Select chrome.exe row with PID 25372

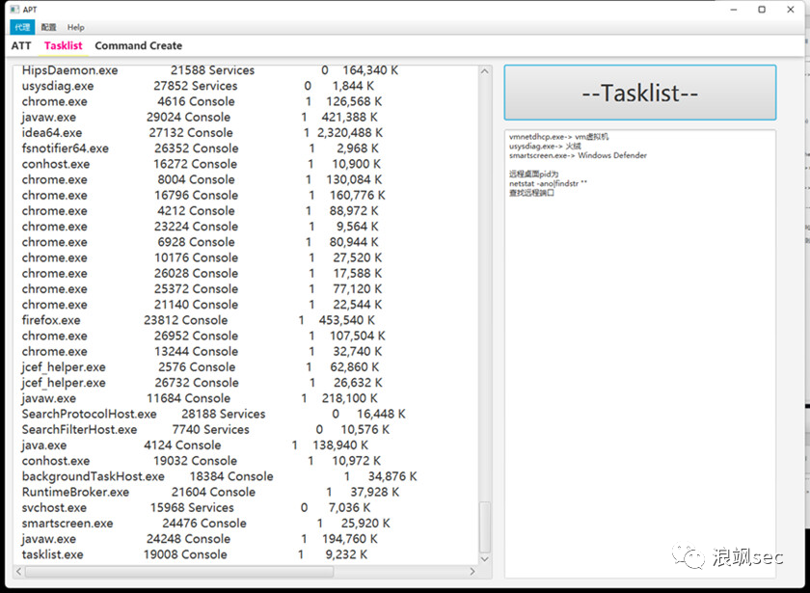[202, 288]
